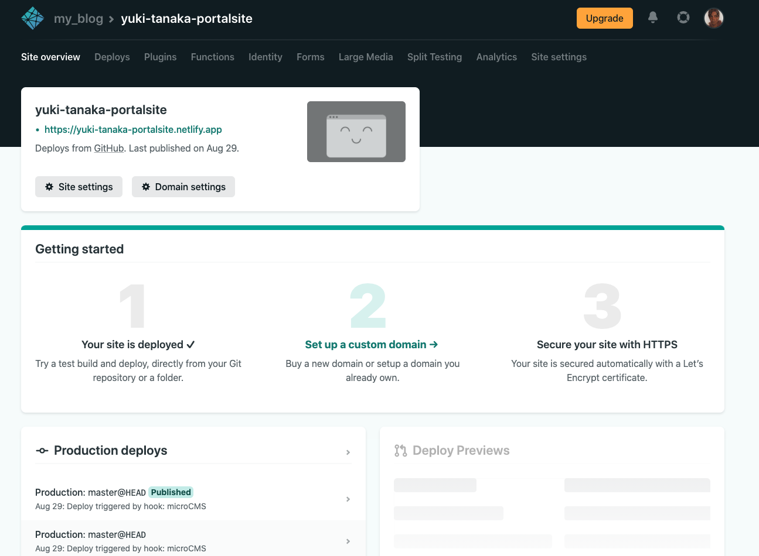Click the Production deploys heading
Image resolution: width=759 pixels, height=556 pixels.
coord(110,451)
